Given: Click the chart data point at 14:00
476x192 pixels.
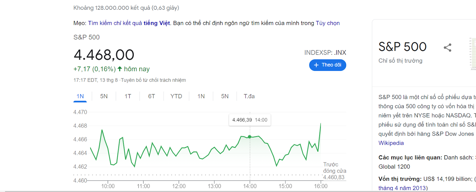Looking at the screenshot, I should [250, 137].
